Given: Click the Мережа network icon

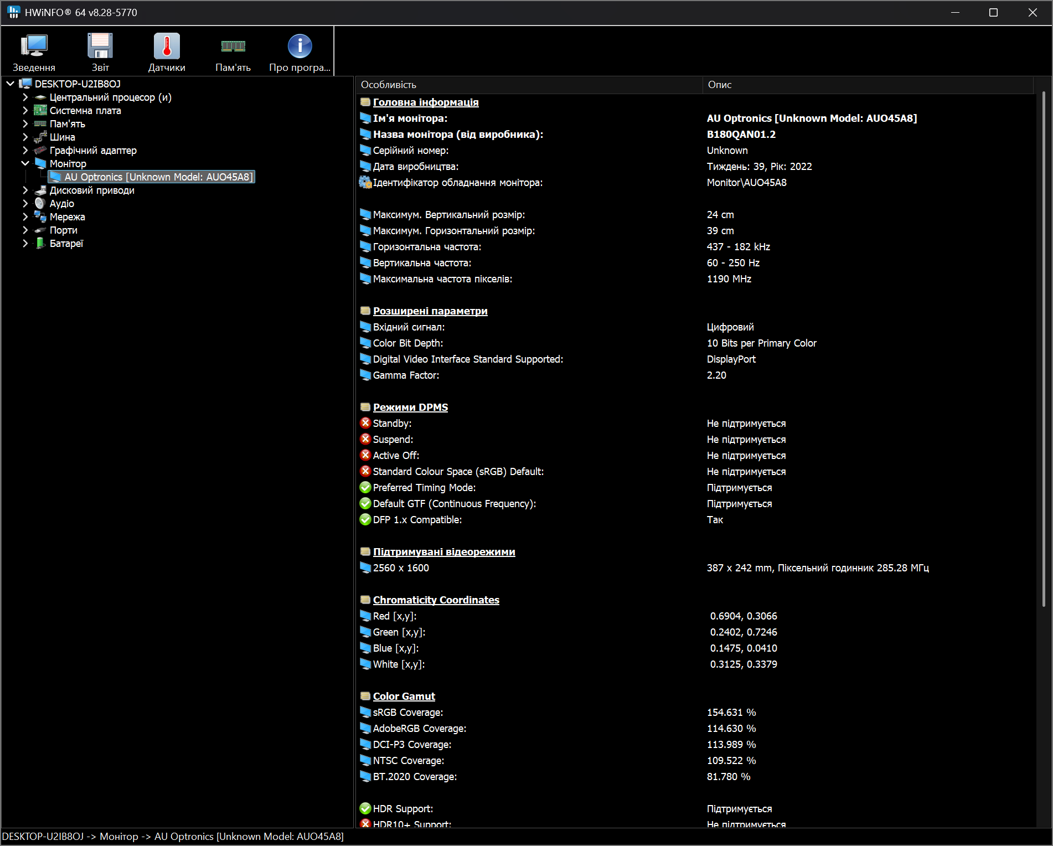Looking at the screenshot, I should pyautogui.click(x=40, y=217).
